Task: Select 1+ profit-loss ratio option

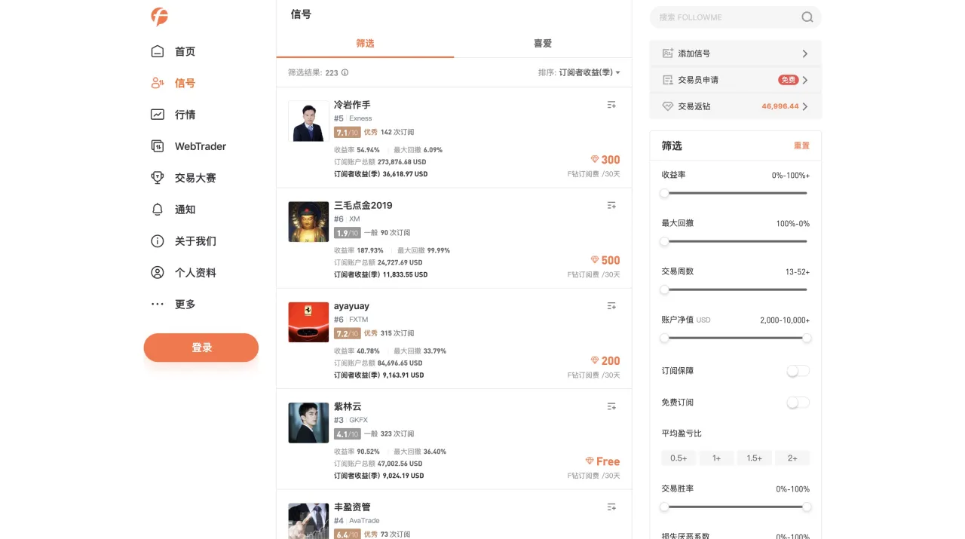Action: 716,458
